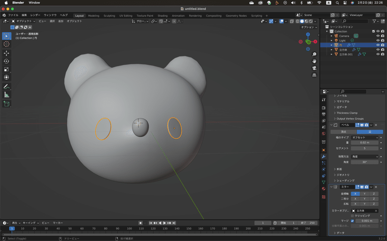387x241 pixels.
Task: Switch perspective/orthographic with grid icon
Action: coord(314,75)
